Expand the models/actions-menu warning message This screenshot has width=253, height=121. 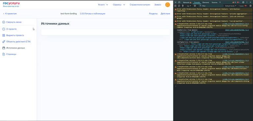[178, 67]
